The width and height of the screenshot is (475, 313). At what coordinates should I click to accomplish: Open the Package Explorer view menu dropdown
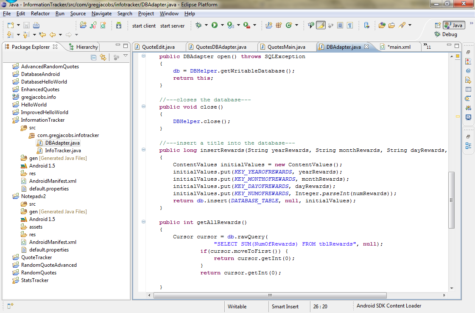[126, 56]
